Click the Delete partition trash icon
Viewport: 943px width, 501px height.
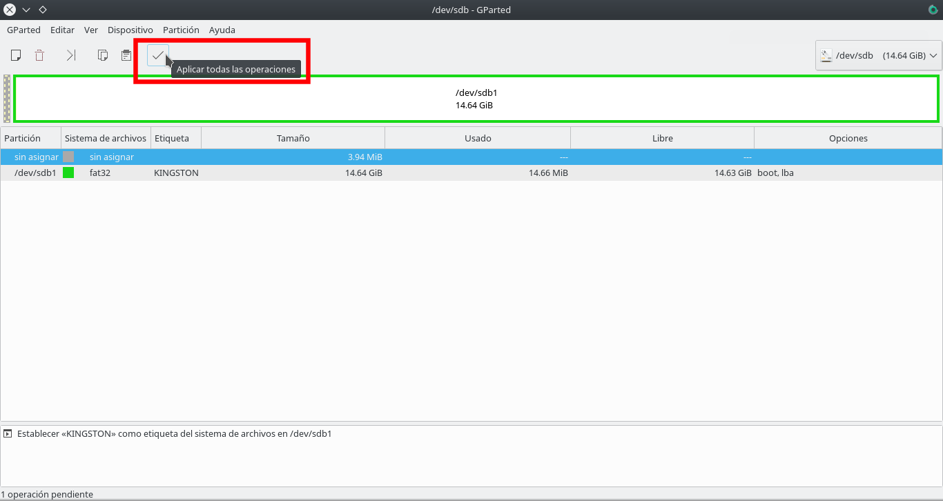[x=40, y=55]
